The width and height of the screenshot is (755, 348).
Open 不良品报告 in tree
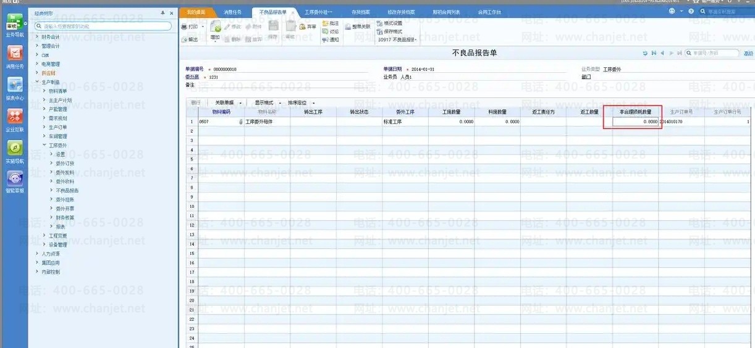click(x=67, y=191)
